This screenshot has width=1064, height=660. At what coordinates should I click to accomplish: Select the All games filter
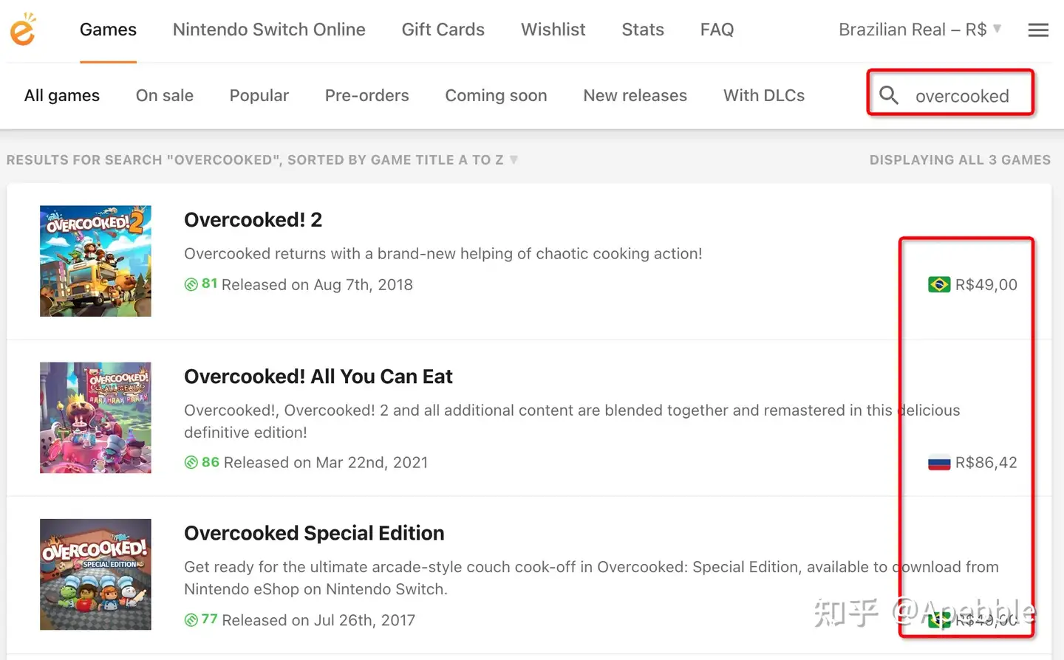point(62,95)
